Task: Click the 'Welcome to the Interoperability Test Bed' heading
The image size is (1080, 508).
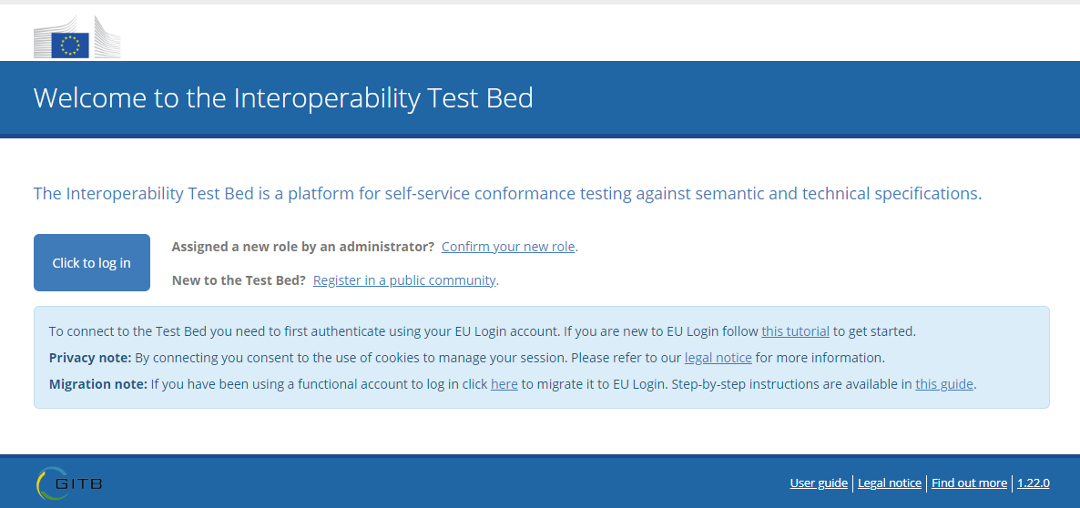Action: click(283, 97)
